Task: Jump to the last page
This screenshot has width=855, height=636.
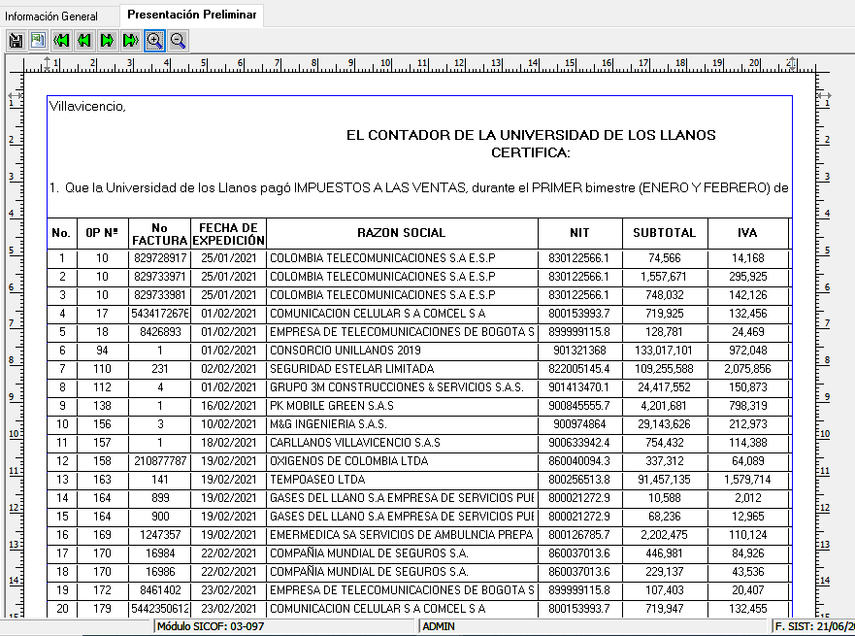Action: pyautogui.click(x=131, y=40)
